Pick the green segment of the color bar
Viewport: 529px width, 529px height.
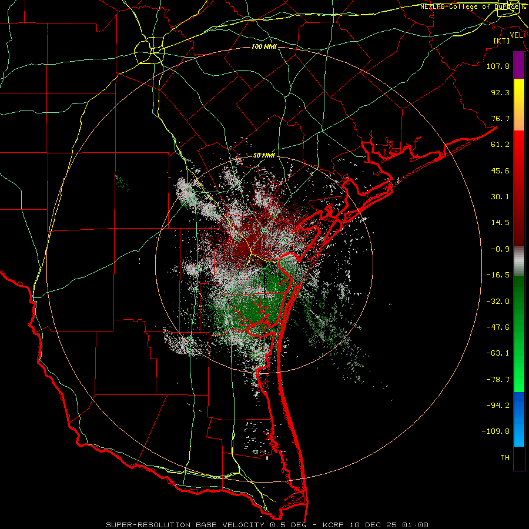[x=519, y=334]
